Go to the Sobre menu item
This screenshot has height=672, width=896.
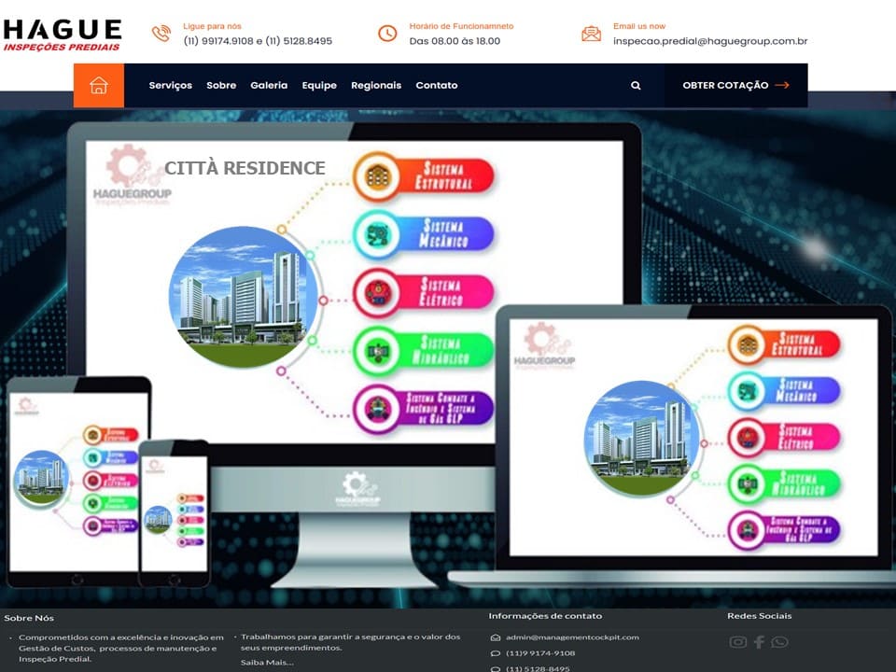221,85
